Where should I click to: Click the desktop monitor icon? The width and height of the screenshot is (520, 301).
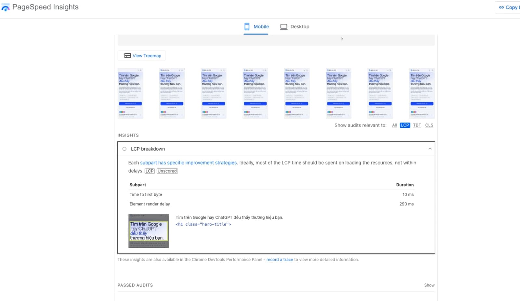tap(284, 27)
